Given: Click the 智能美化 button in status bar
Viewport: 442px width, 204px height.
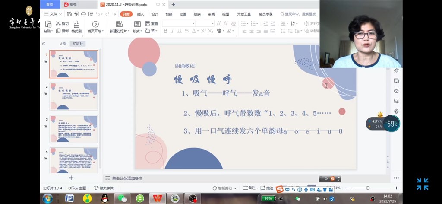Looking at the screenshot, I should [x=225, y=188].
